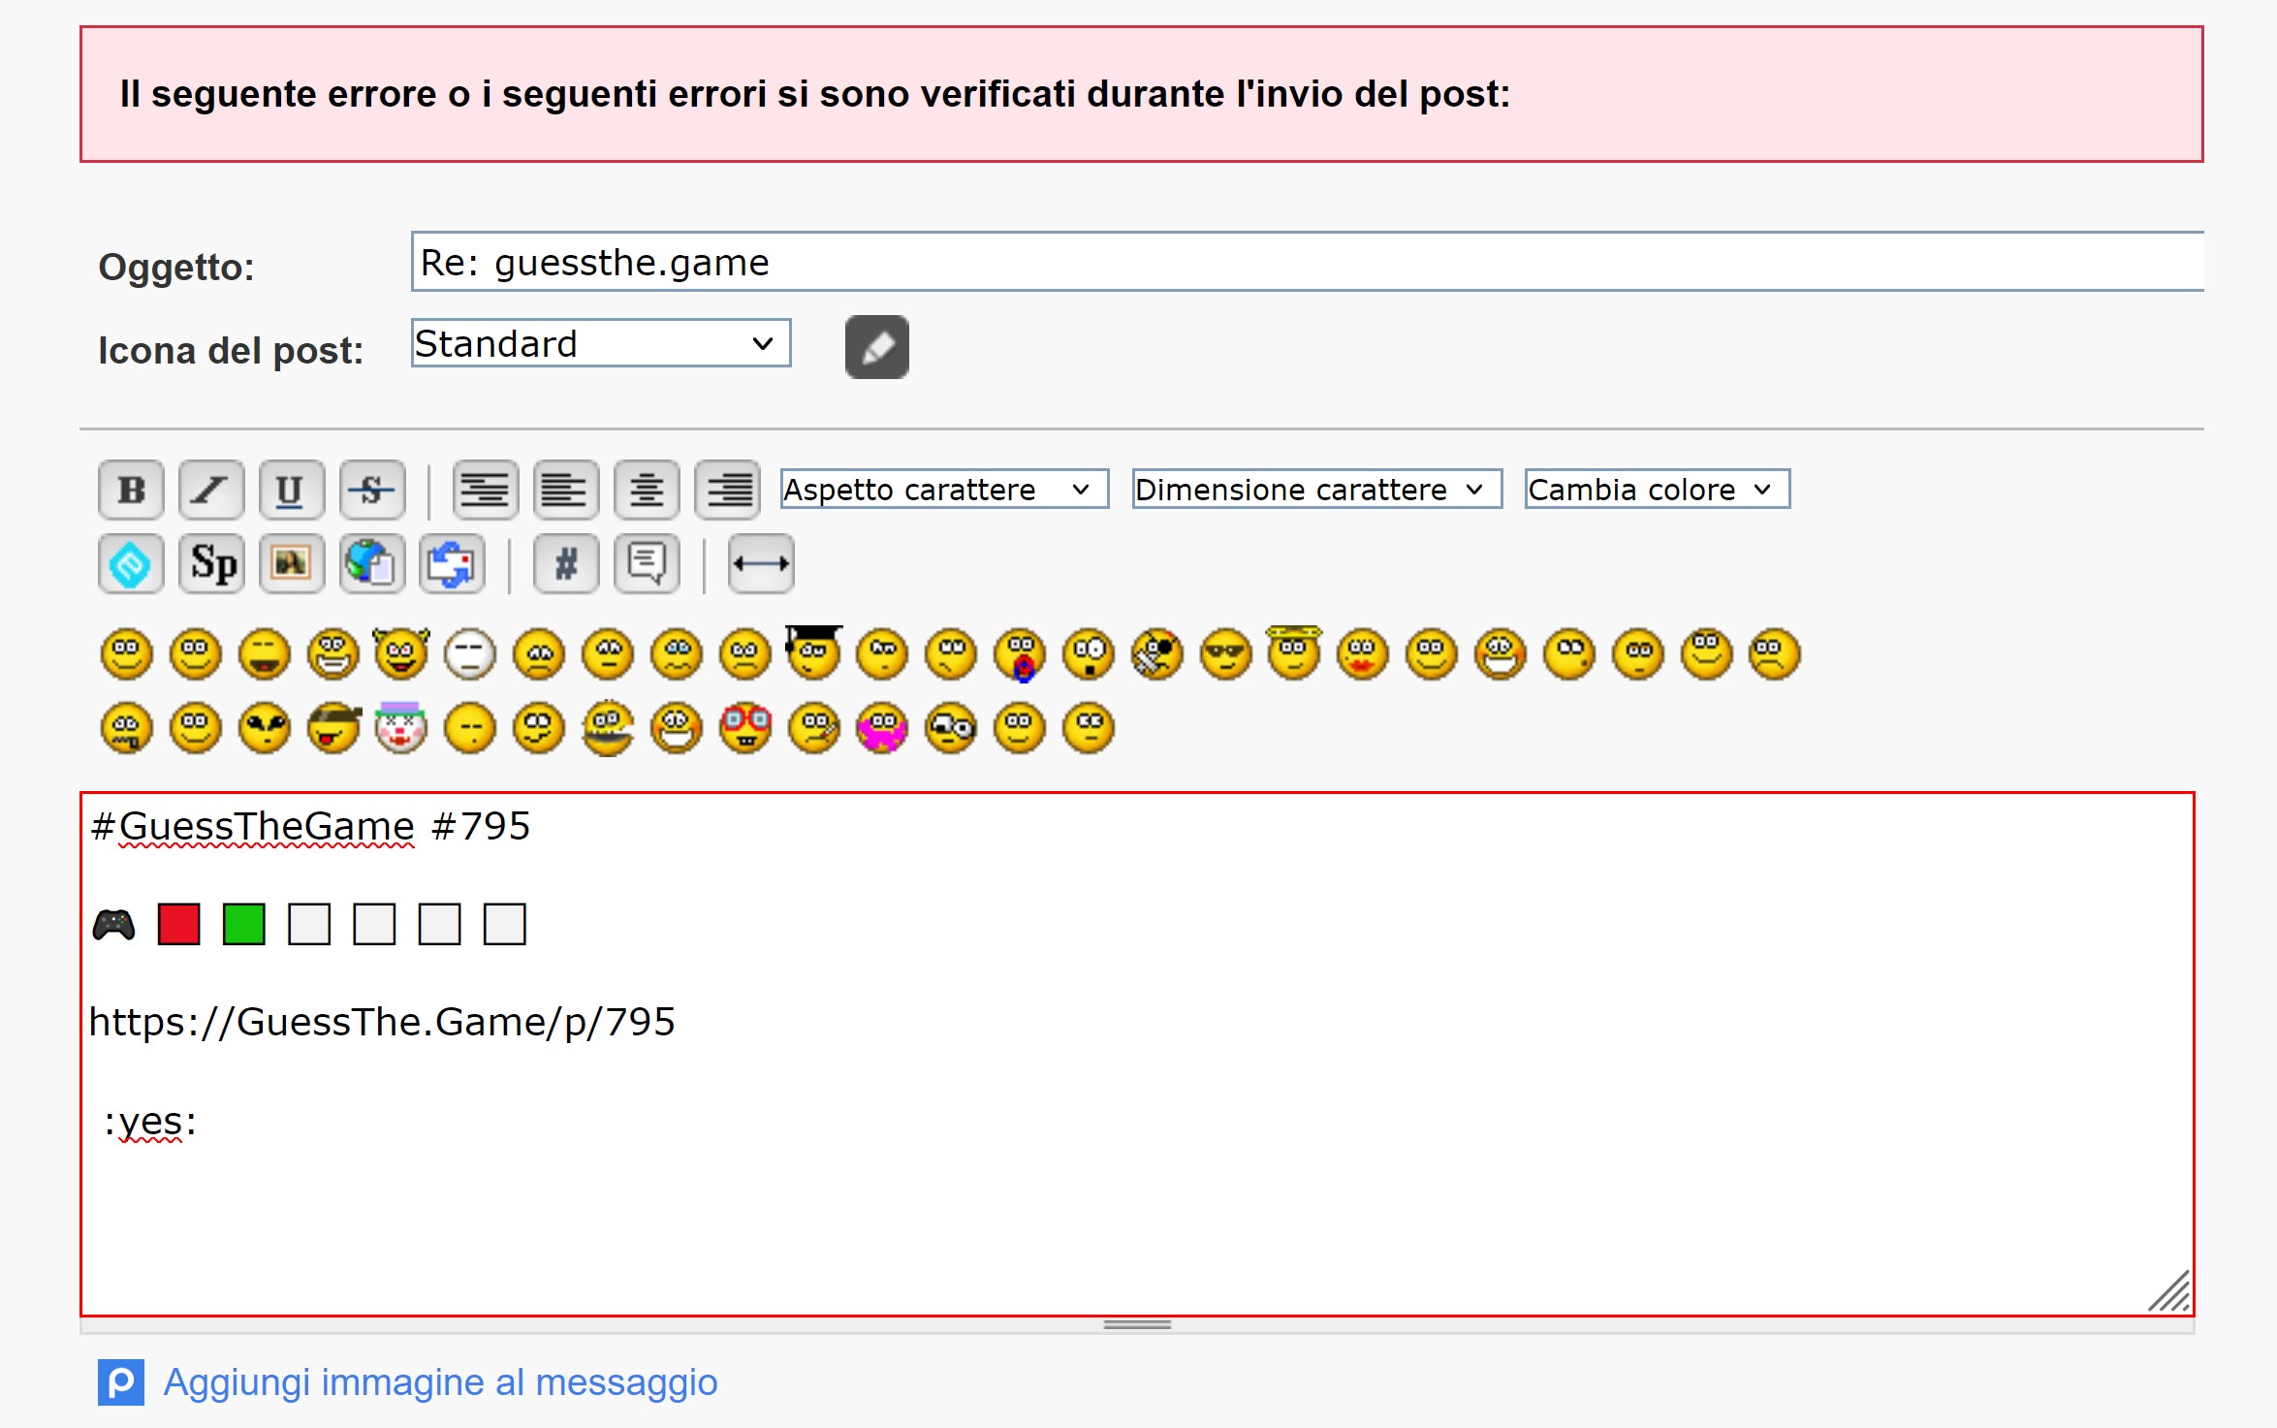Image resolution: width=2277 pixels, height=1428 pixels.
Task: Click the blue P image upload icon
Action: pos(121,1382)
